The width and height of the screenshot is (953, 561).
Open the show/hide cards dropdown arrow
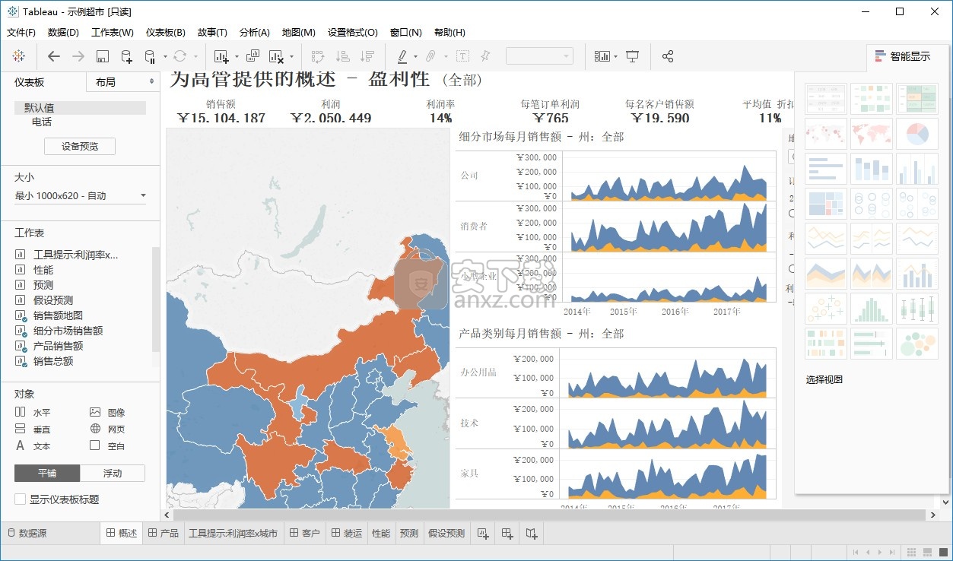(x=615, y=56)
